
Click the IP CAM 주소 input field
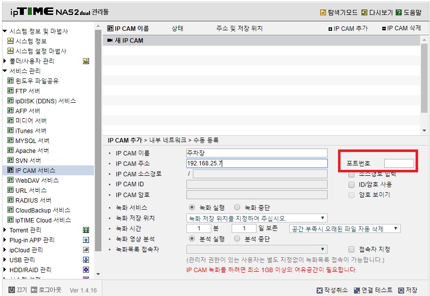(x=257, y=163)
